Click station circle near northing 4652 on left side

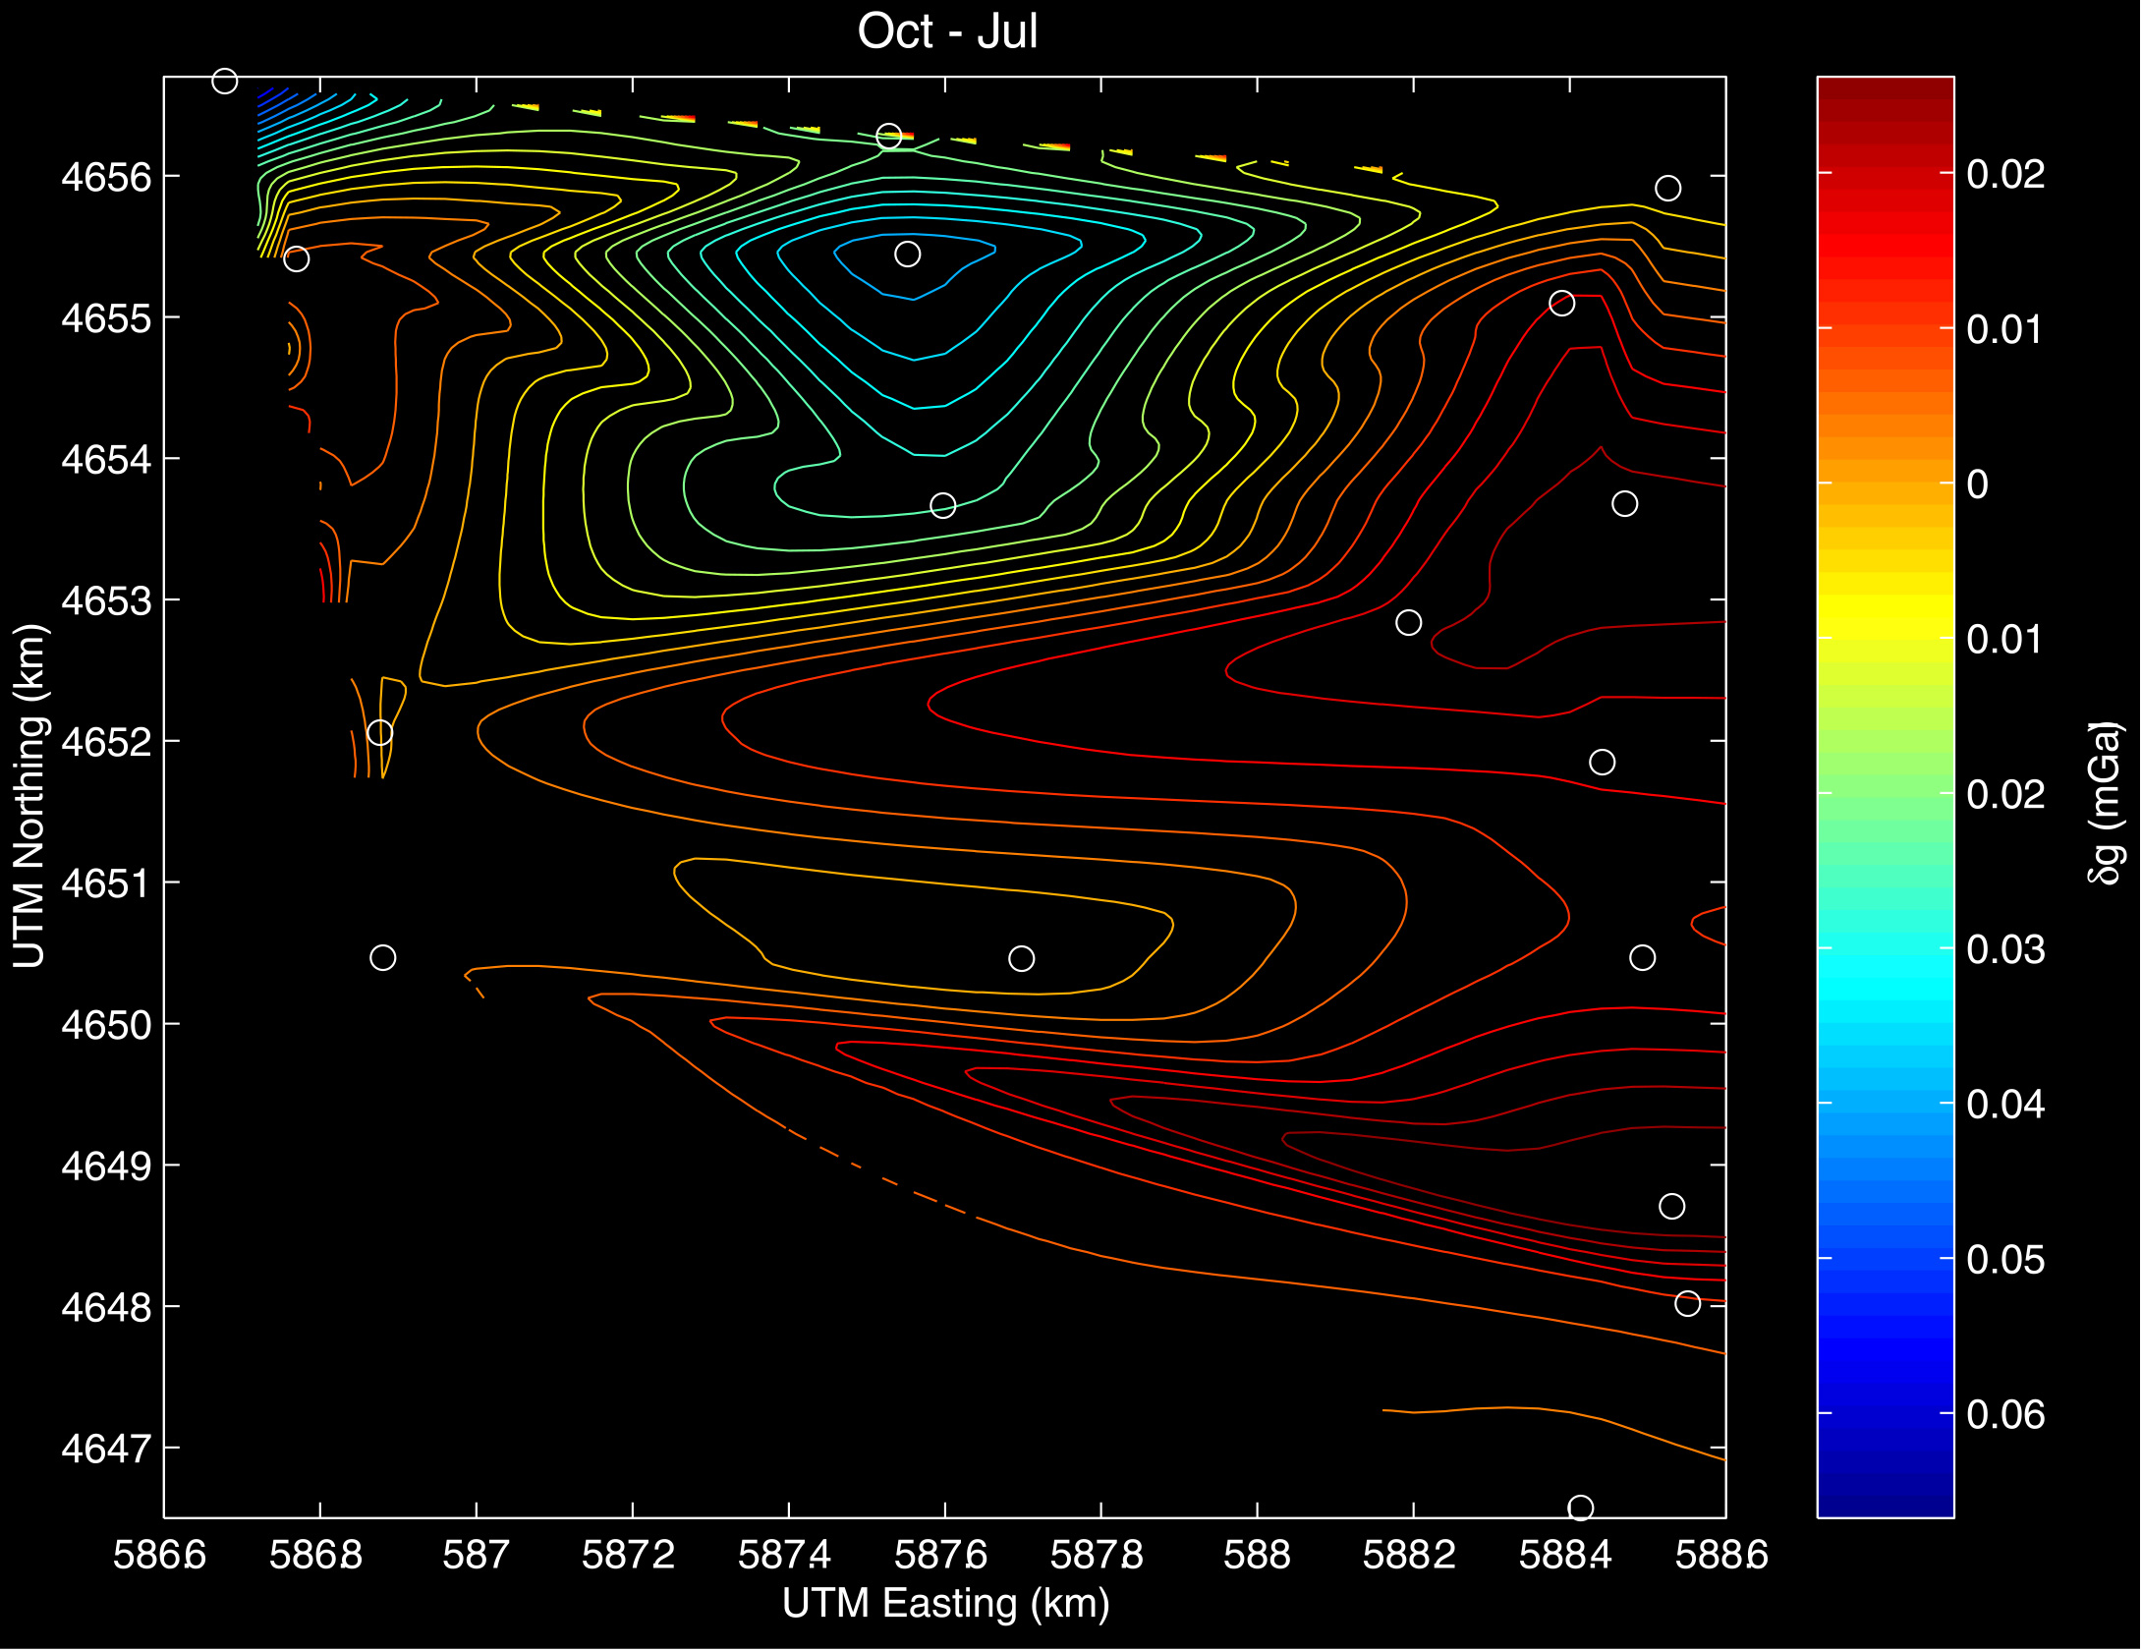point(379,733)
